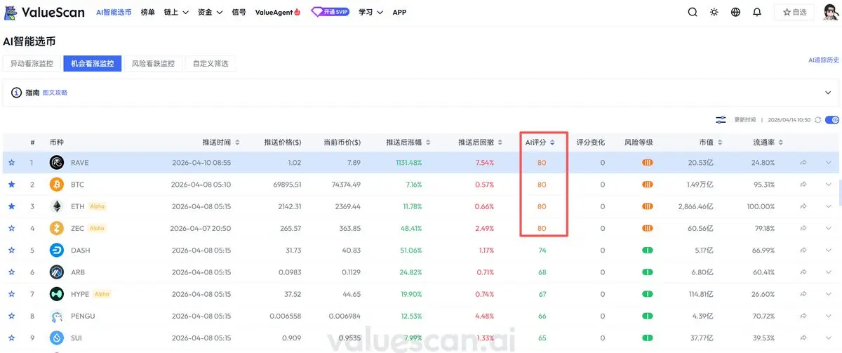The width and height of the screenshot is (842, 353).
Task: Click the BTC coin logo
Action: point(57,185)
